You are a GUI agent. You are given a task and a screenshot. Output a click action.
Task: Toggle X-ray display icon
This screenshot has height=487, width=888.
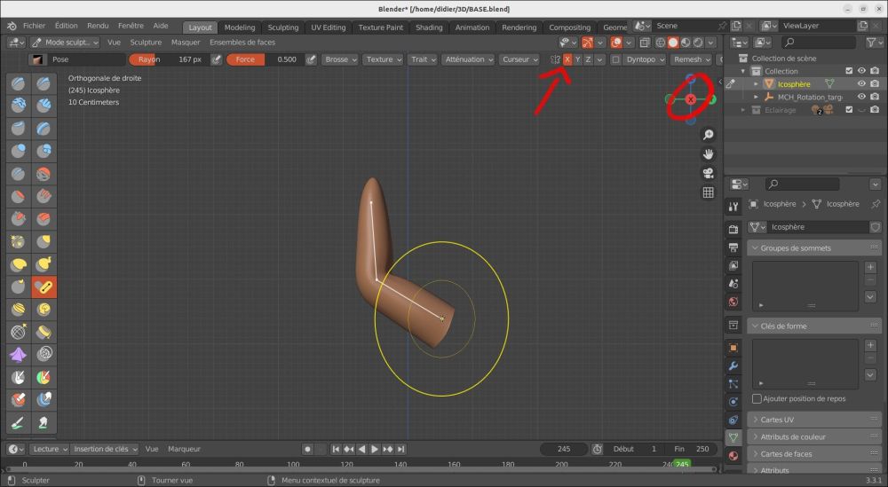[645, 43]
